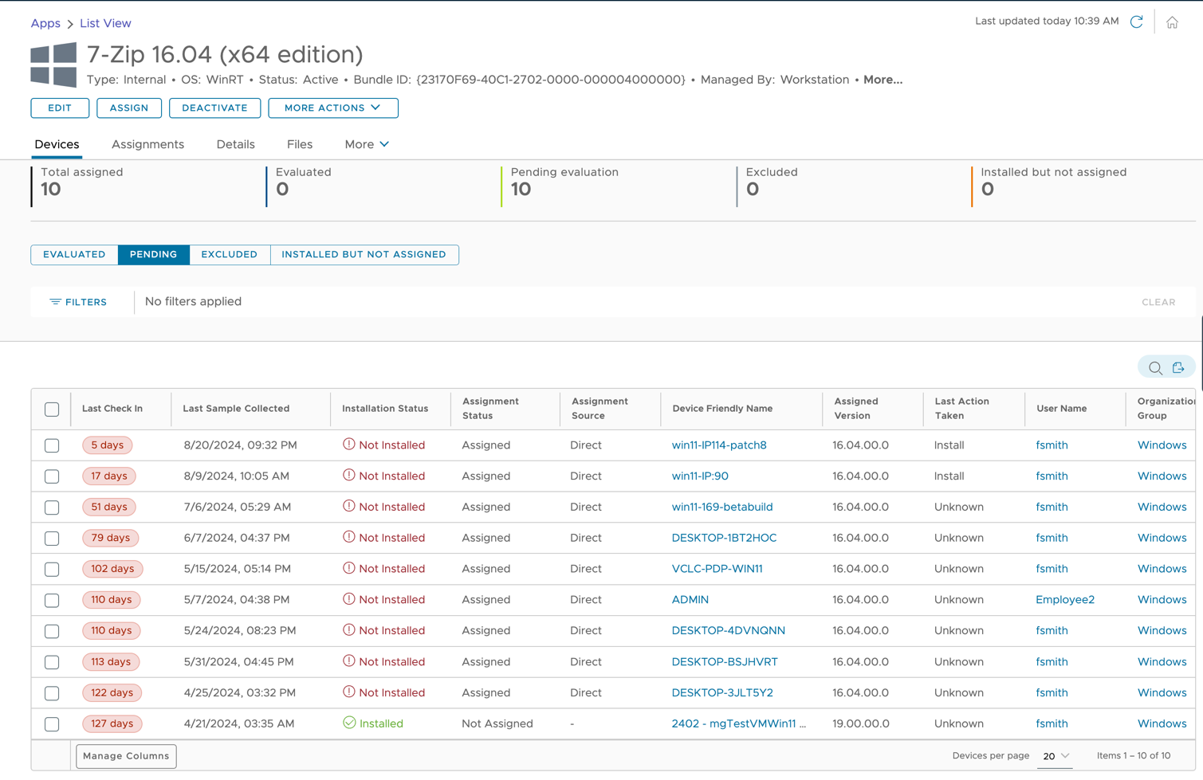Select the ADMIN device row checkbox
This screenshot has width=1203, height=780.
tap(52, 600)
